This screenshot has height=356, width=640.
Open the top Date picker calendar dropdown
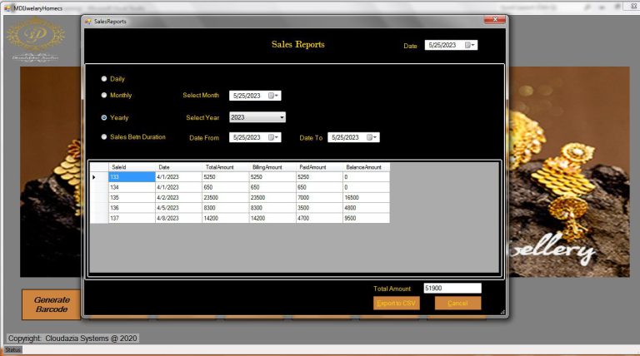pos(470,45)
